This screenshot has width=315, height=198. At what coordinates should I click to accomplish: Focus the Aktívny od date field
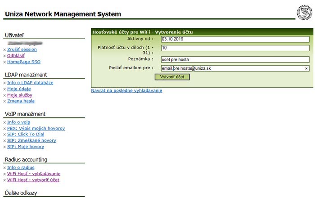(235, 39)
